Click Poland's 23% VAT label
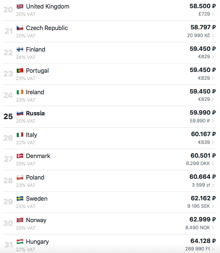 [26, 185]
